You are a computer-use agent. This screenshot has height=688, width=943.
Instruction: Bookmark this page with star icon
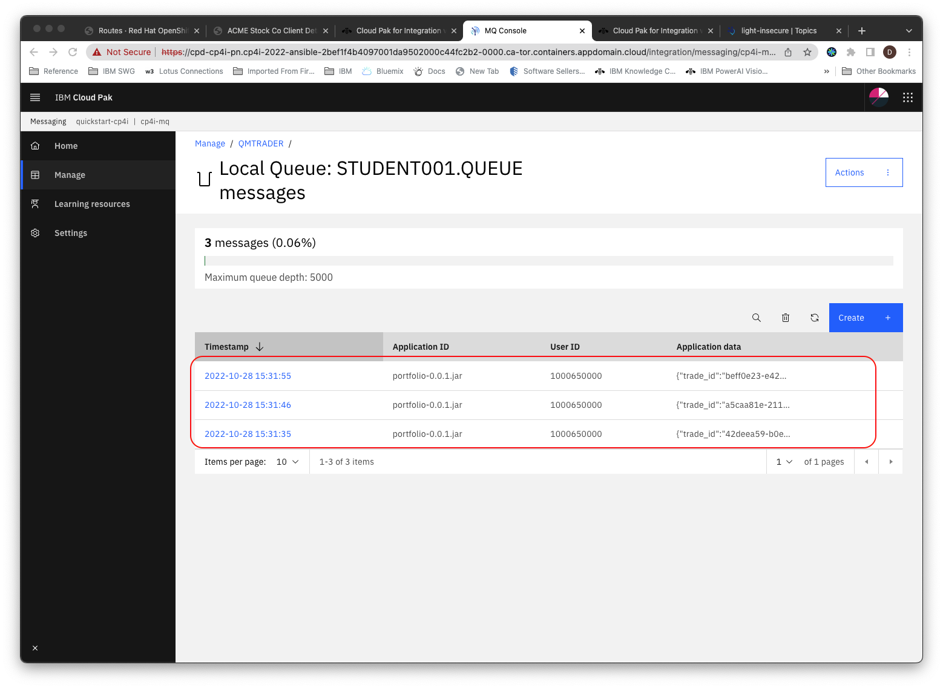pyautogui.click(x=807, y=52)
